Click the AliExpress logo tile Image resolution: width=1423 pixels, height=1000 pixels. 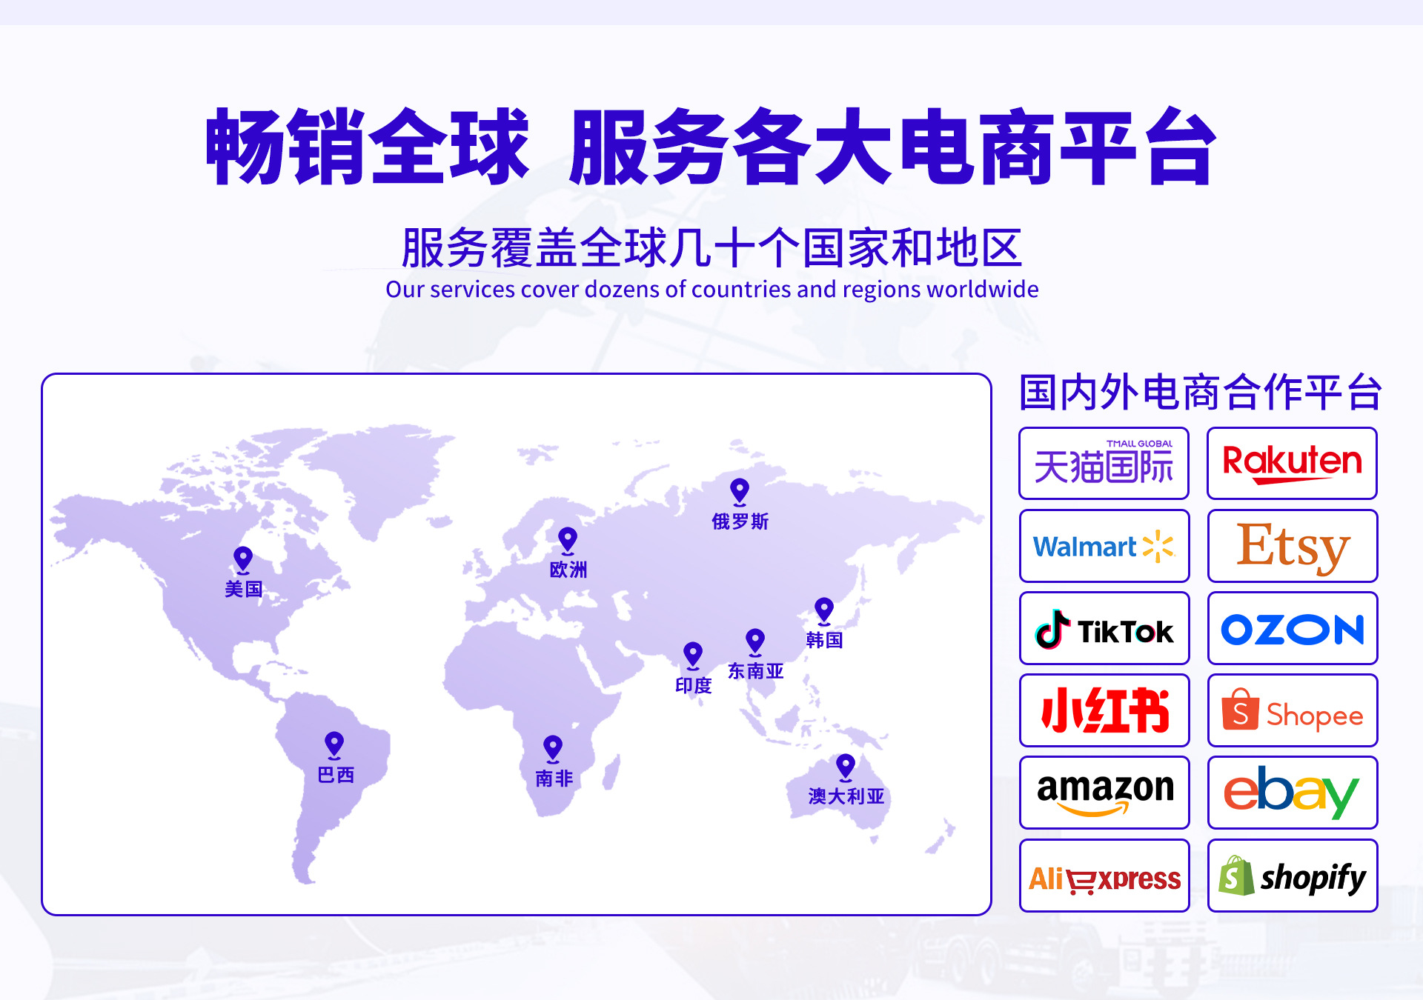(1104, 876)
